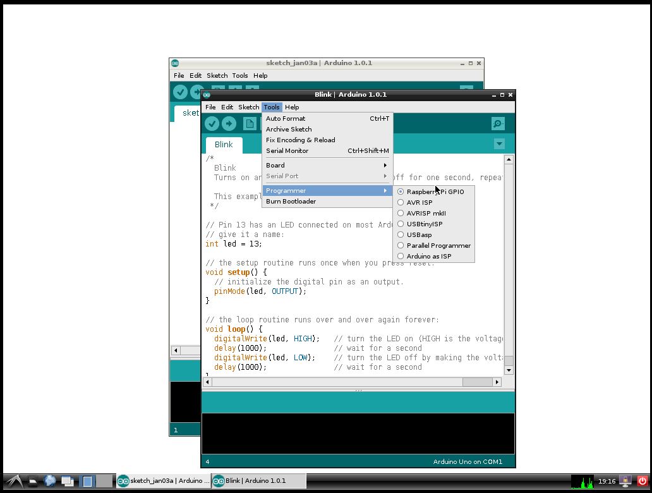Open the system start menu logo in taskbar
The image size is (652, 493).
tap(15, 482)
